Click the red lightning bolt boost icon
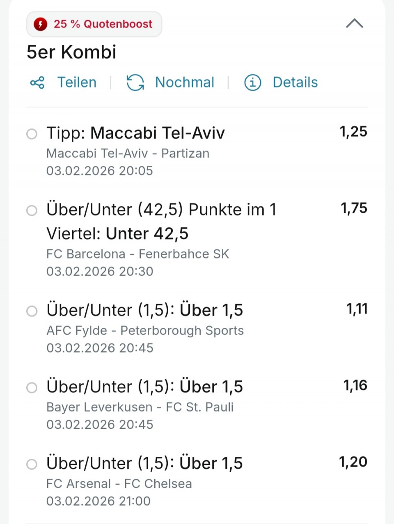394x524 pixels. (40, 24)
